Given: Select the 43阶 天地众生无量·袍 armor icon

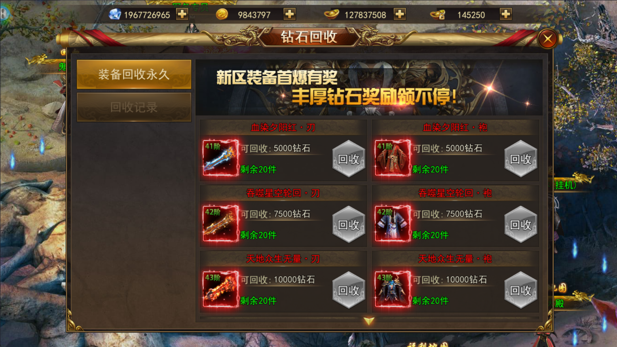Looking at the screenshot, I should pos(393,289).
